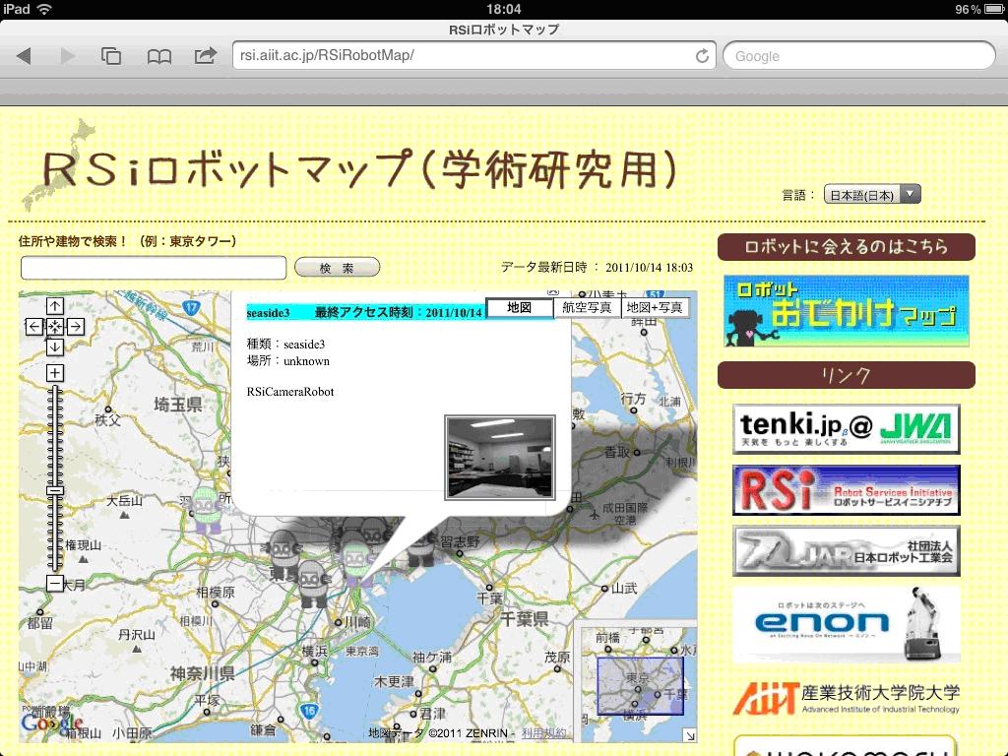1008x756 pixels.
Task: Select the 地図 map type
Action: [x=519, y=308]
